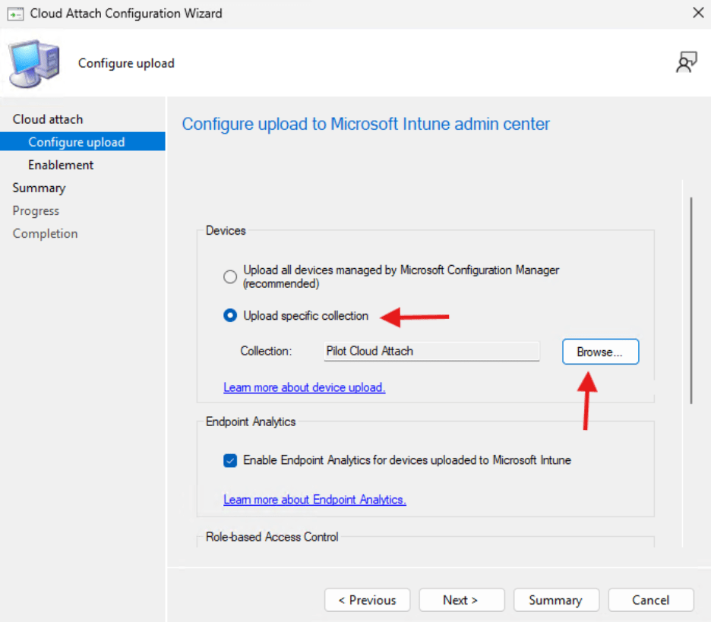711x622 pixels.
Task: Select the 'Enablement' step in the sidebar
Action: pyautogui.click(x=62, y=165)
